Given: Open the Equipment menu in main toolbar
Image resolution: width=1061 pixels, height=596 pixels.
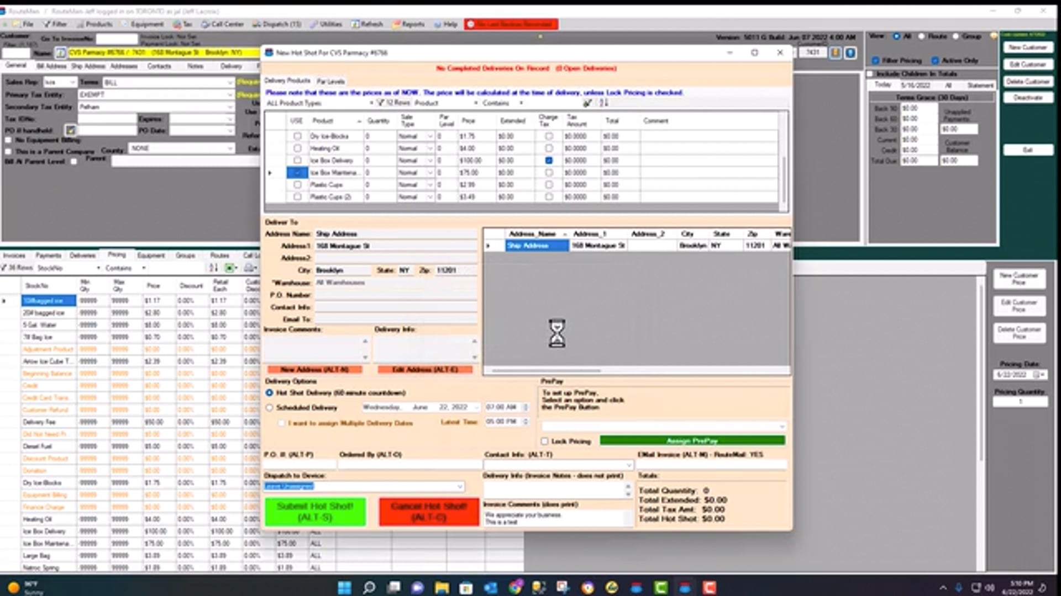Looking at the screenshot, I should point(143,24).
